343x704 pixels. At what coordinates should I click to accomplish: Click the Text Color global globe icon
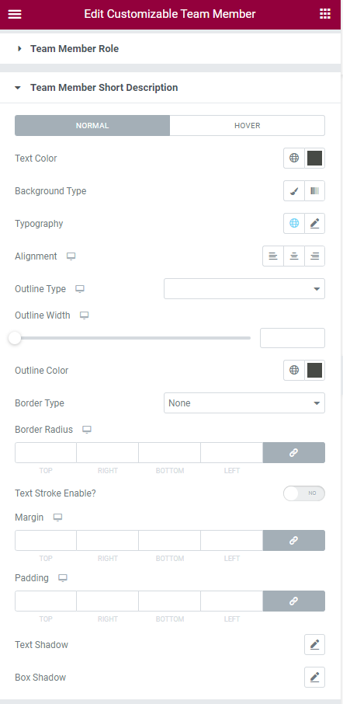294,158
